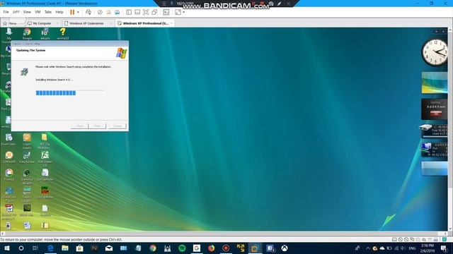The width and height of the screenshot is (453, 254).
Task: Open the Mail app from taskbar
Action: pos(109,248)
